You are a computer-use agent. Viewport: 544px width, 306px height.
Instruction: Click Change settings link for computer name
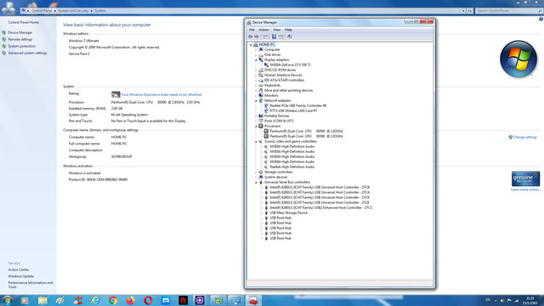524,138
